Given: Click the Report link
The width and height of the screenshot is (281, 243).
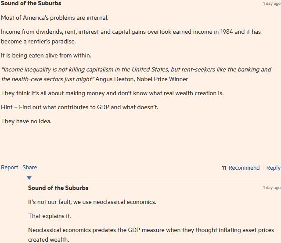Looking at the screenshot, I should 10,168.
